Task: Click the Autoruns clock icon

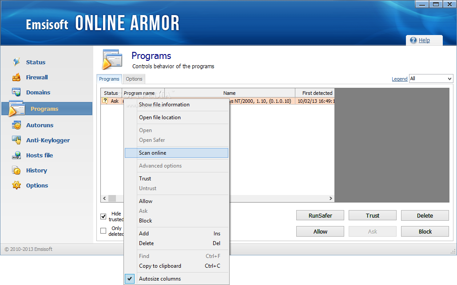Action: (x=16, y=125)
